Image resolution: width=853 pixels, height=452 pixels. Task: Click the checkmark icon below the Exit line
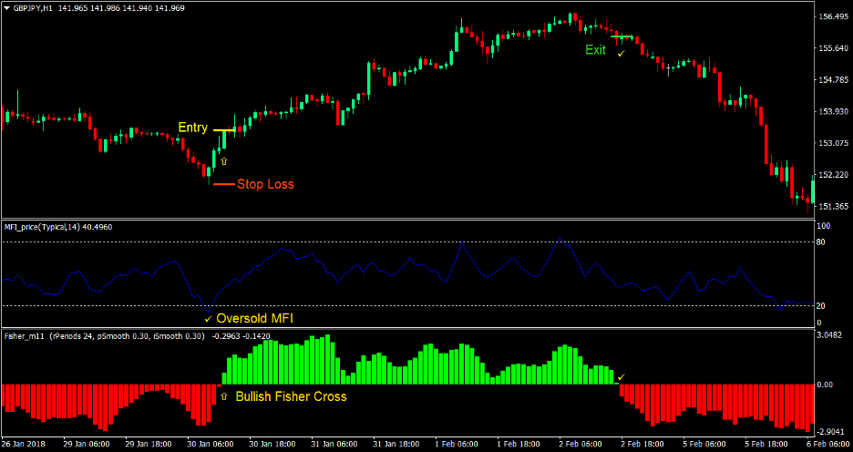[x=622, y=54]
